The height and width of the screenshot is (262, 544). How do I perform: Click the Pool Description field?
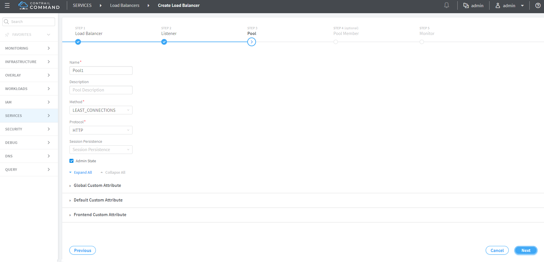tap(101, 90)
